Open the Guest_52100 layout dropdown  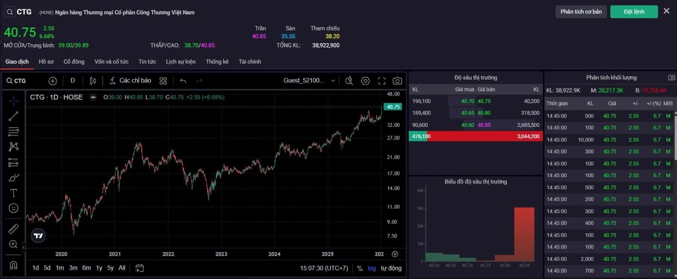309,80
